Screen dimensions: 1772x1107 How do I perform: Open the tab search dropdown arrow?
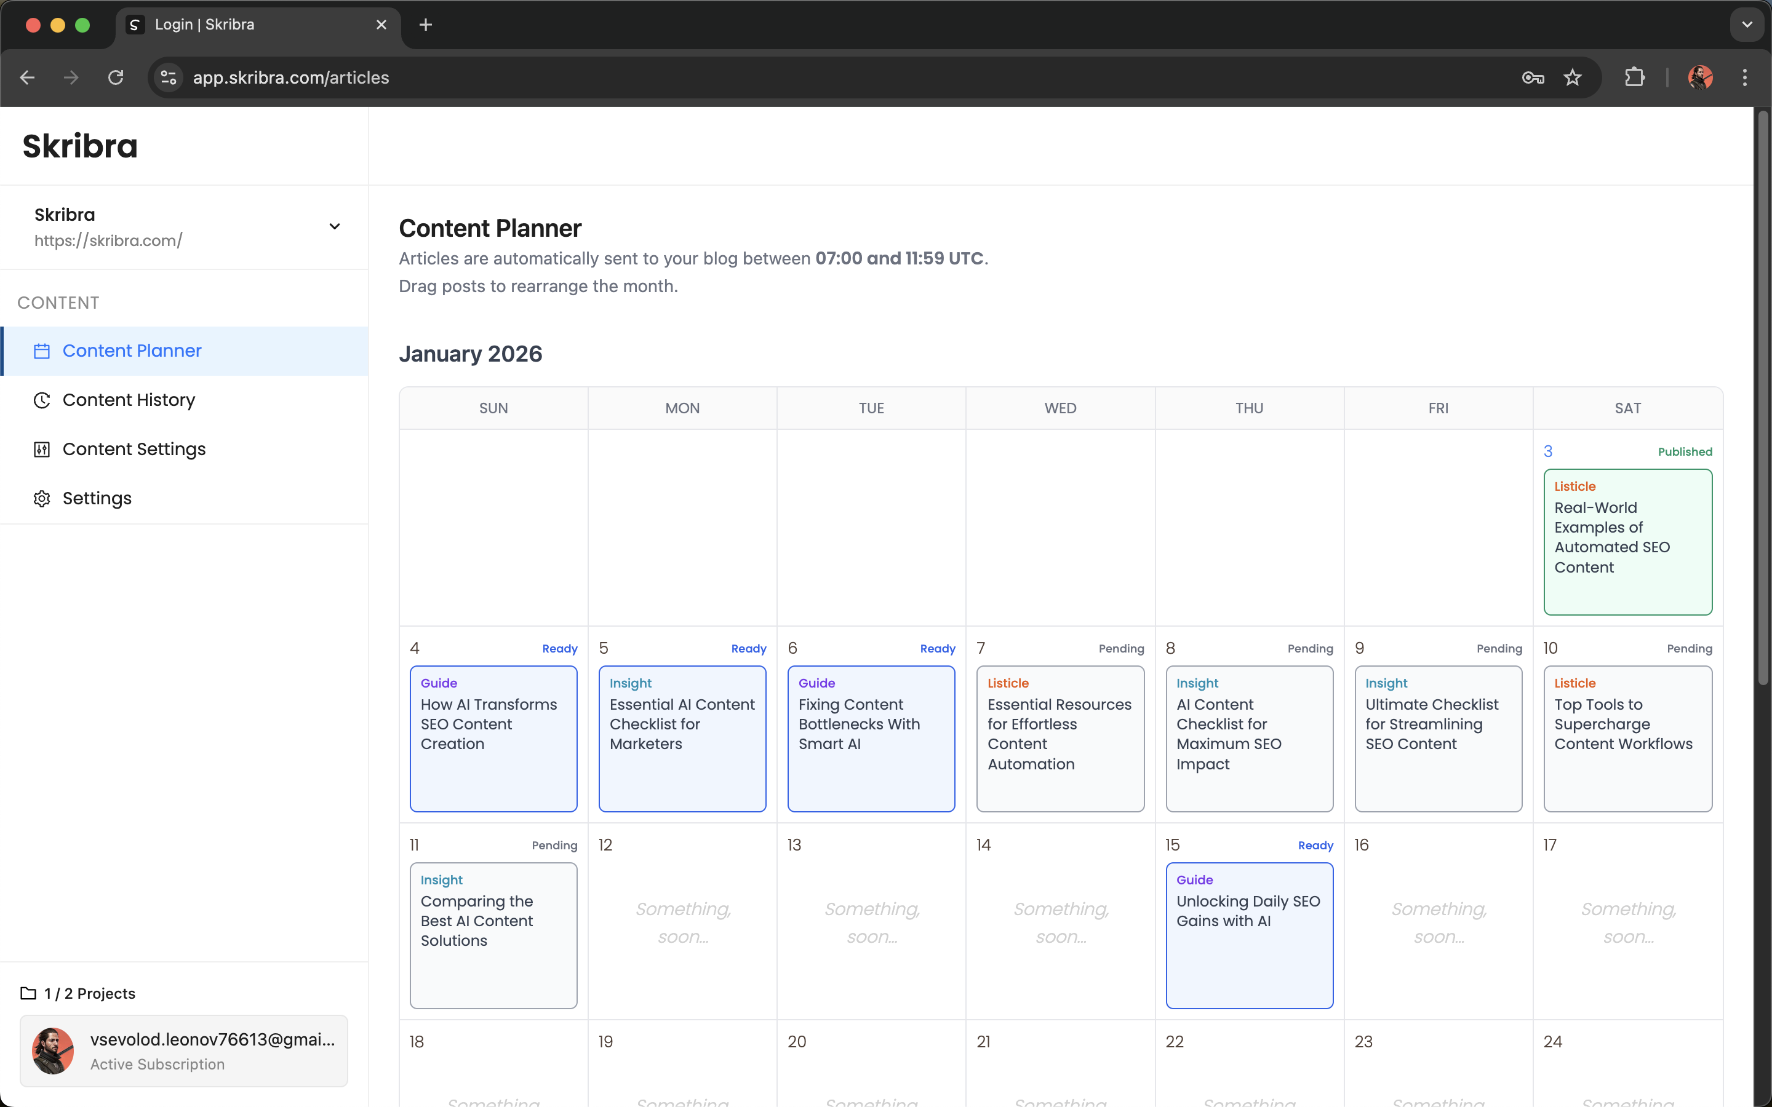1746,24
